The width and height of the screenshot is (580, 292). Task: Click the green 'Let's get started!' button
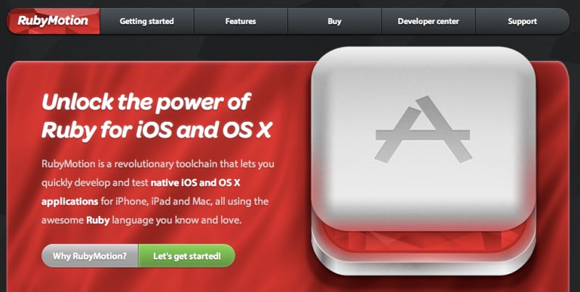click(187, 256)
